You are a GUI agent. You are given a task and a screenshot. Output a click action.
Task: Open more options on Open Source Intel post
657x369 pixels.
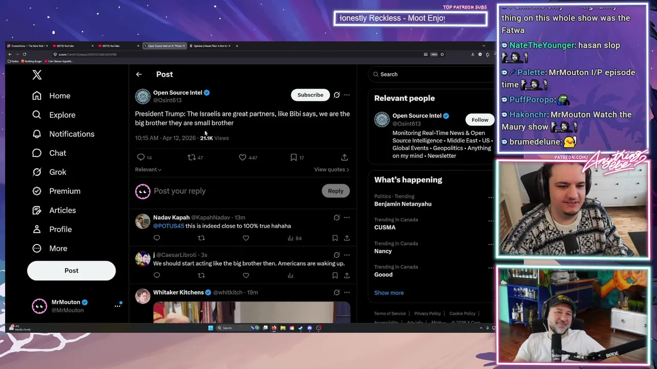pos(347,95)
